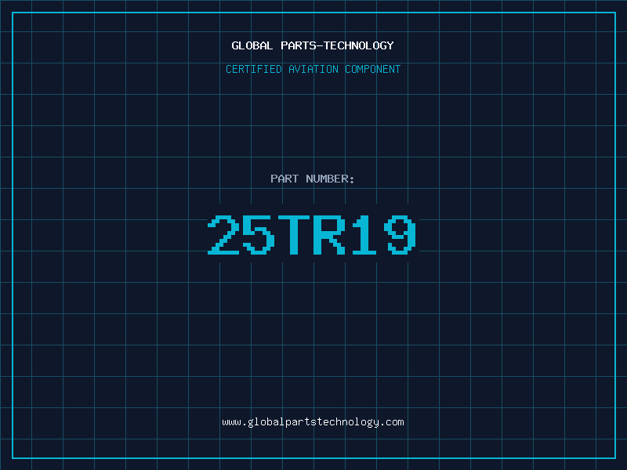
Task: Click the CERTIFIED AVIATION COMPONENT subtitle
Action: pyautogui.click(x=313, y=69)
